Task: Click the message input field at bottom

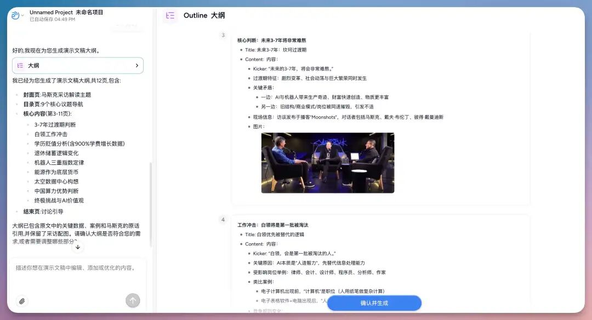Action: [77, 268]
